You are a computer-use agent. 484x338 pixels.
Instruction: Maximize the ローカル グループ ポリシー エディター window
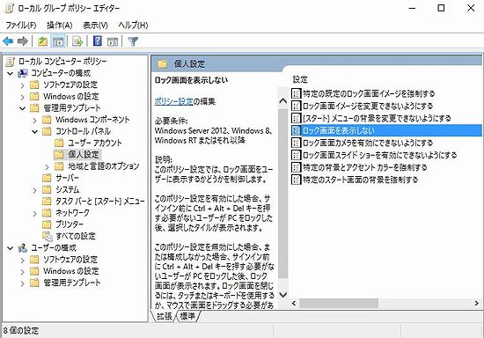[442, 8]
